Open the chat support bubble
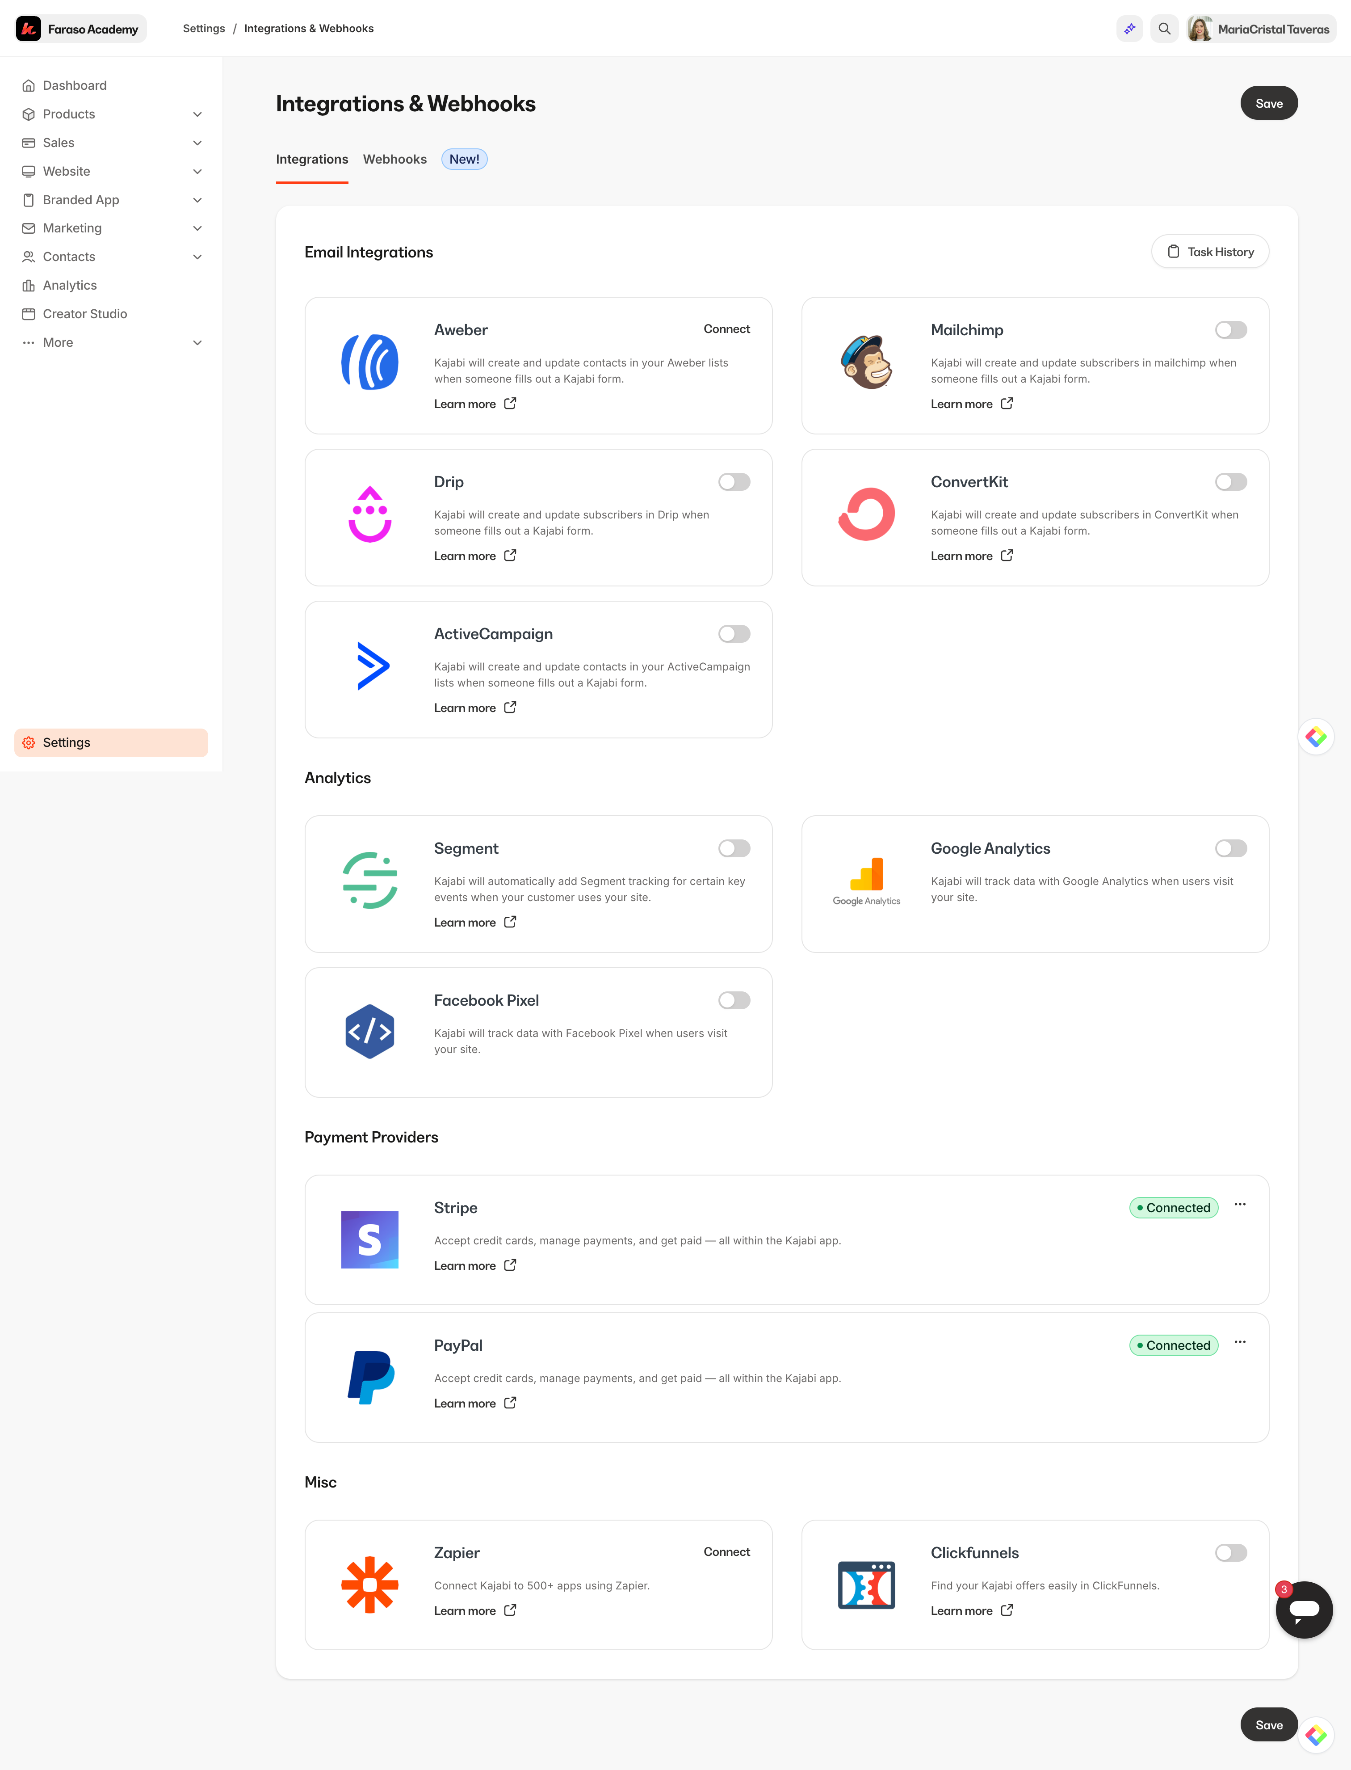 click(1304, 1609)
